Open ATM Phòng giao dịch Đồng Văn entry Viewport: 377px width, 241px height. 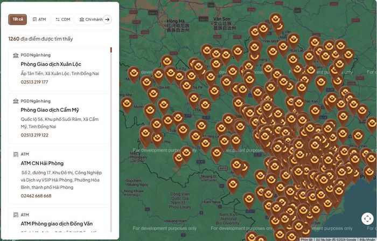pos(59,221)
